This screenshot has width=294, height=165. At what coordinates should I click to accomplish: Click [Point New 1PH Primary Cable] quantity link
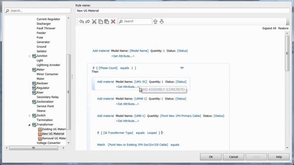click(181, 116)
